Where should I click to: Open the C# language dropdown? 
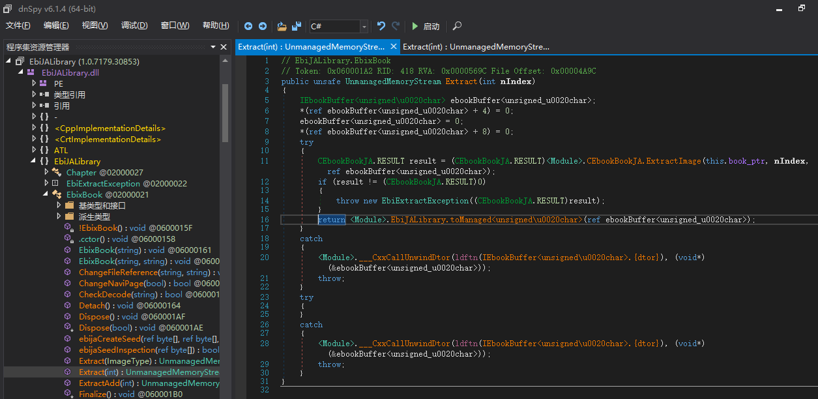(x=364, y=26)
